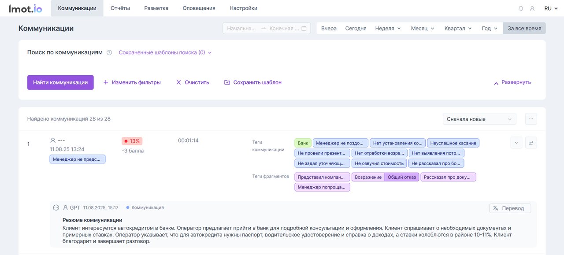
Task: Click the 'Менеджер не предс...' tag under date
Action: 78,159
